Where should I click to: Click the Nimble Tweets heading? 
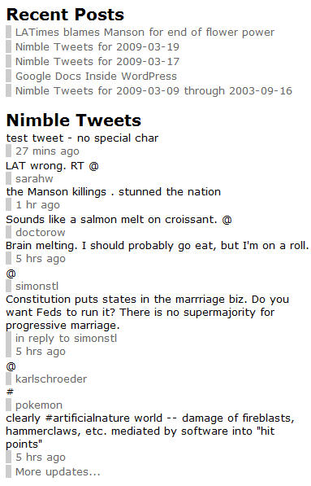(x=74, y=120)
